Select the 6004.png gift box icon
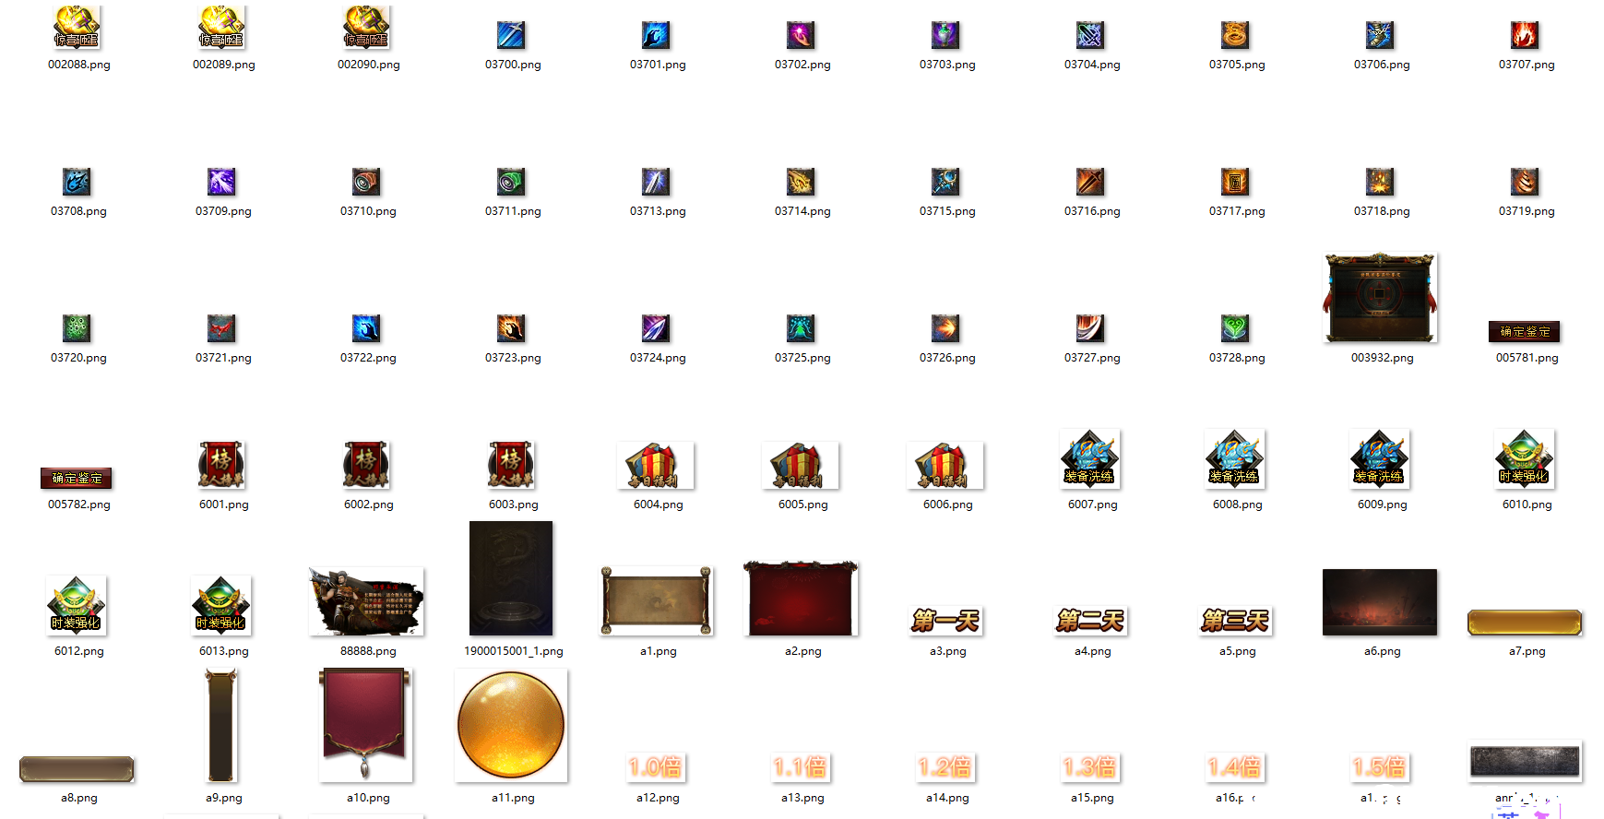1604x819 pixels. (656, 466)
